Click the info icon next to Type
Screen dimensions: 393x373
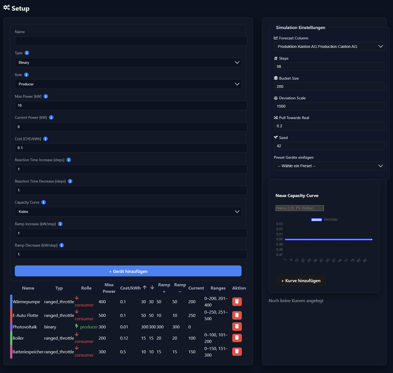[27, 53]
